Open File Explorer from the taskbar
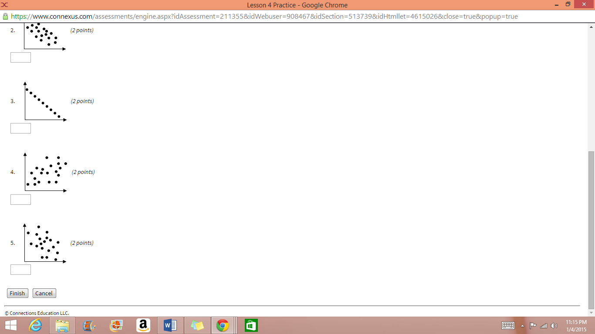This screenshot has height=334, width=595. (62, 325)
